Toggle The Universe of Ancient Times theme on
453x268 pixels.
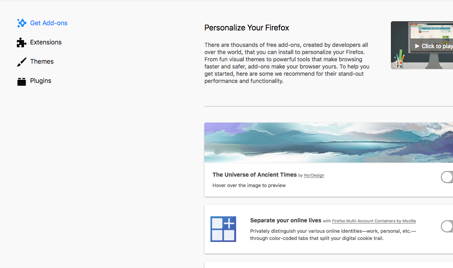pyautogui.click(x=447, y=177)
